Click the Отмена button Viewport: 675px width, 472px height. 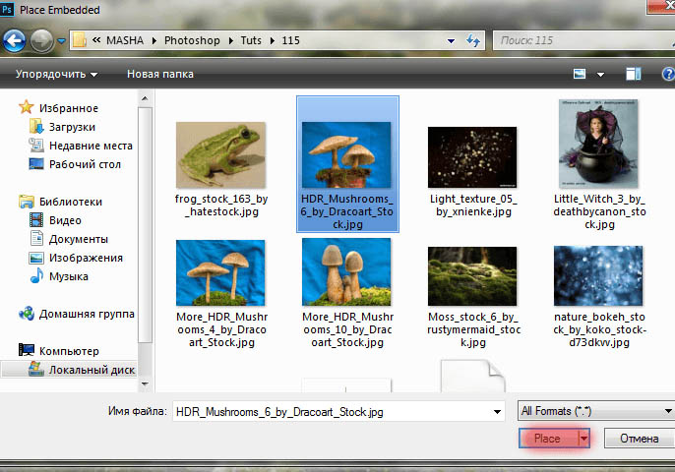[639, 439]
